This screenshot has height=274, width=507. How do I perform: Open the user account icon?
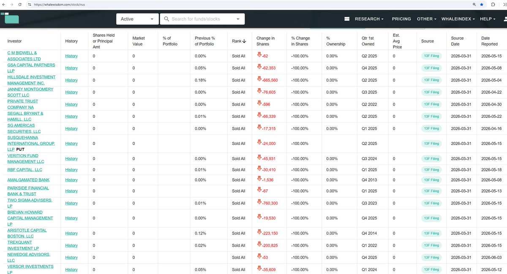(x=505, y=19)
